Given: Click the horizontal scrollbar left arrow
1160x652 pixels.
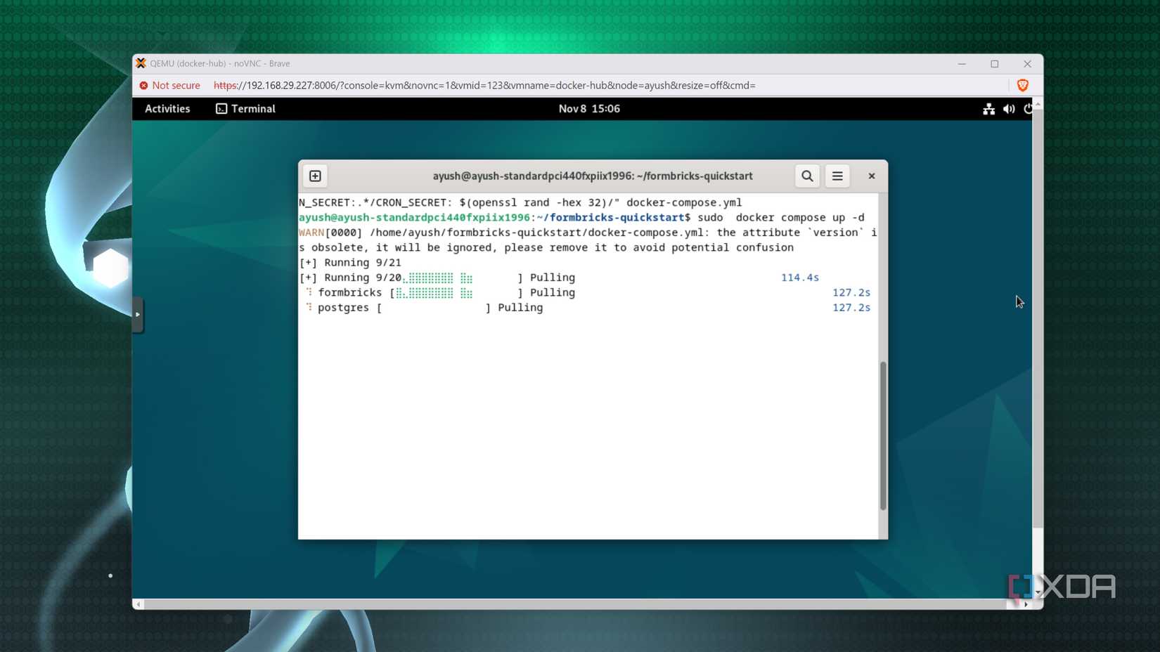Looking at the screenshot, I should pyautogui.click(x=138, y=604).
